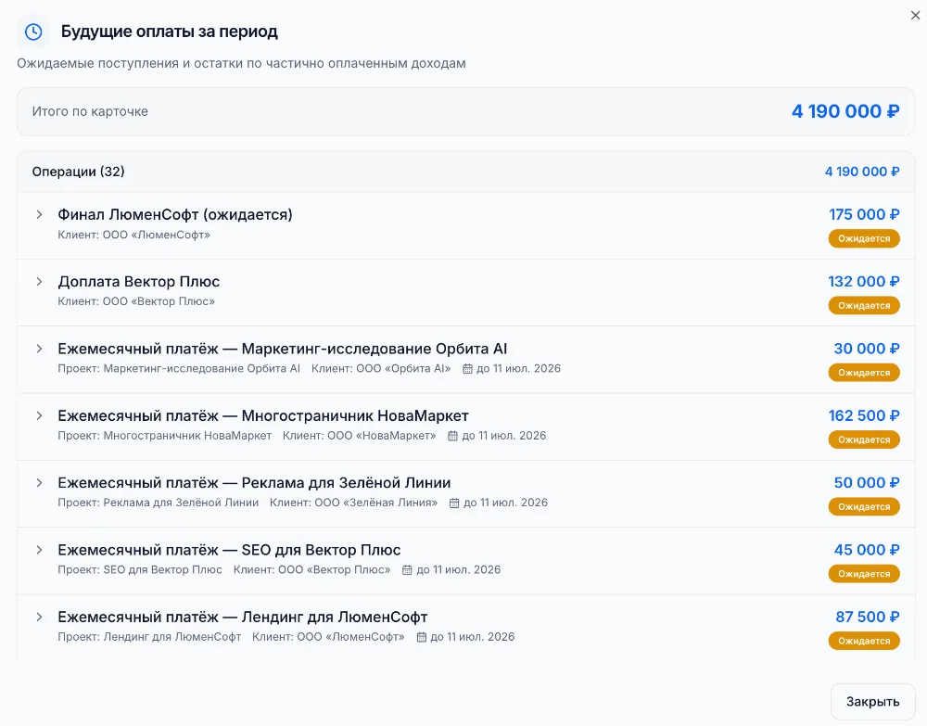Click the 175 000 ₽ amount

(x=864, y=214)
